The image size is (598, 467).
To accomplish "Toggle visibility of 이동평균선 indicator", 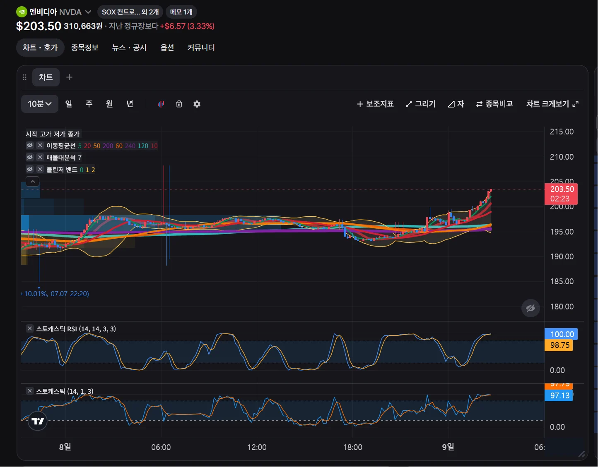I will pyautogui.click(x=30, y=146).
